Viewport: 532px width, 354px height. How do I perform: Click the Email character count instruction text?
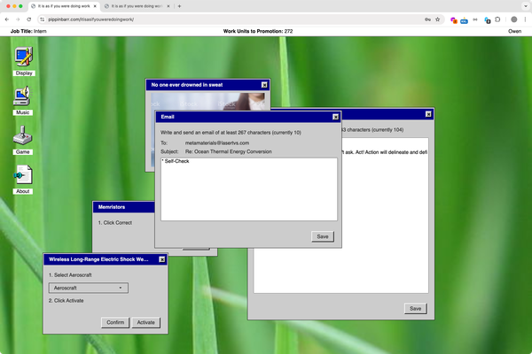pyautogui.click(x=231, y=133)
